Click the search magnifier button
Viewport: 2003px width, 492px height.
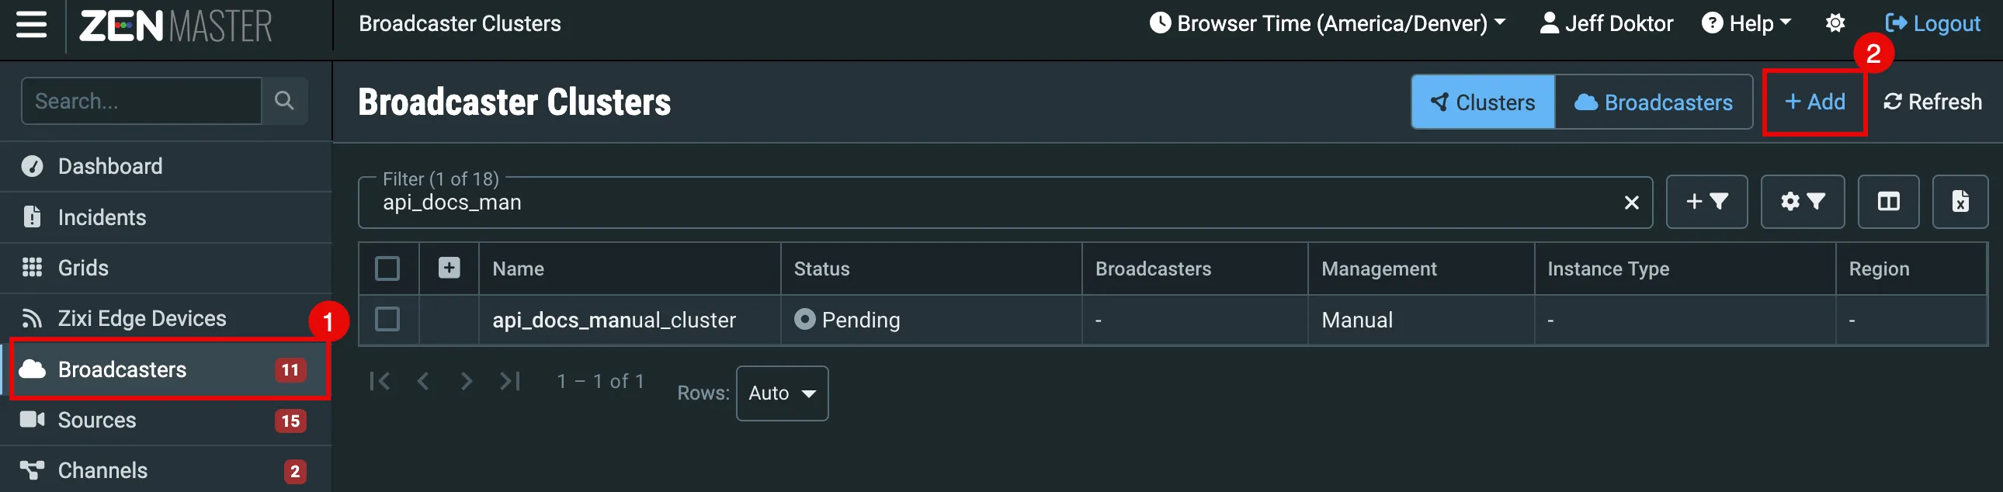(285, 100)
